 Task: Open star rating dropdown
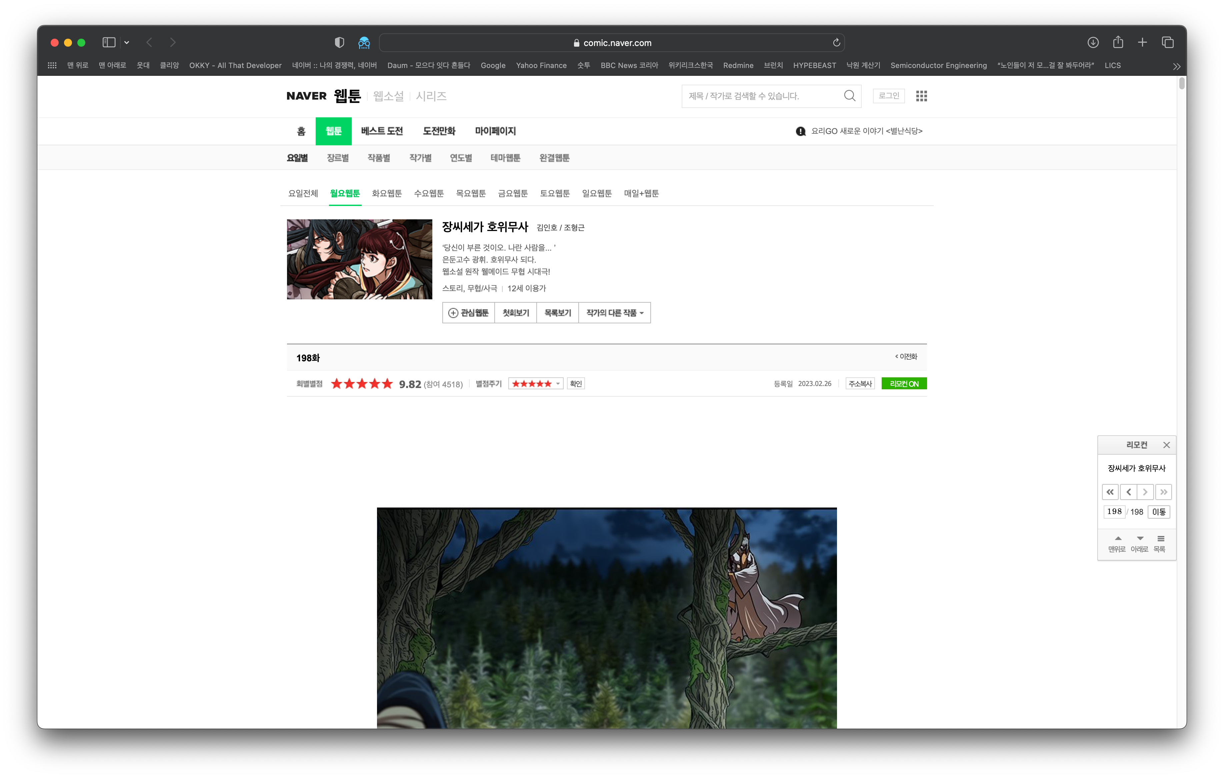[x=536, y=384]
